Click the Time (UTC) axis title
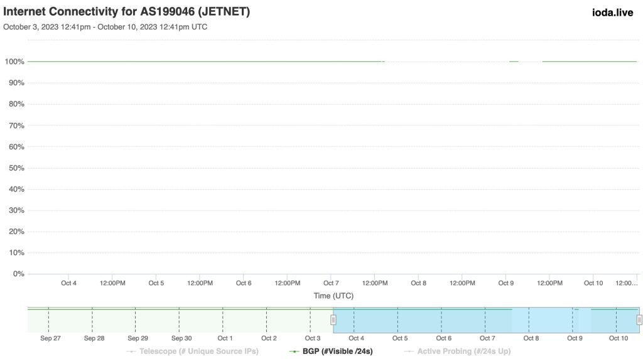The height and width of the screenshot is (359, 643). tap(333, 295)
